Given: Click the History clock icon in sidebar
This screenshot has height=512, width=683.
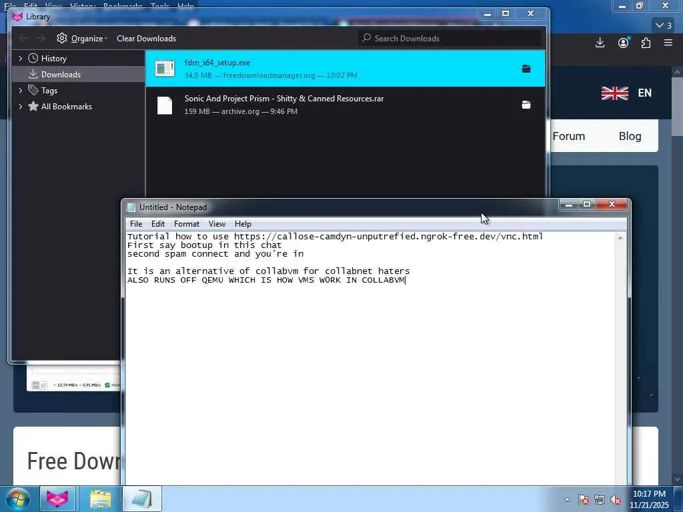Looking at the screenshot, I should click(x=33, y=59).
